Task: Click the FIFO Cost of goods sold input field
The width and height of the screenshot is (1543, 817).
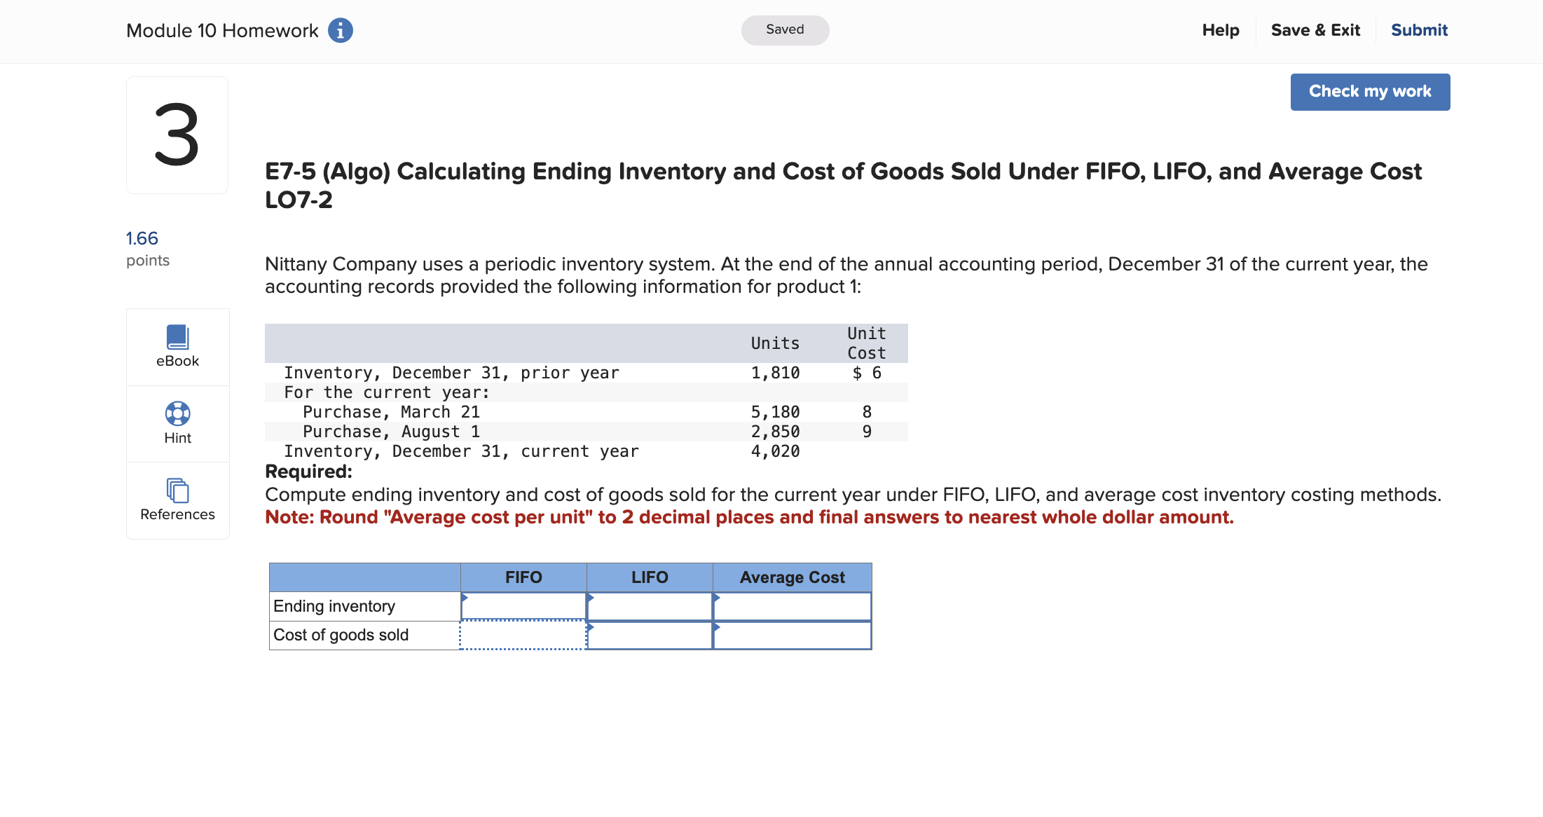Action: [523, 635]
